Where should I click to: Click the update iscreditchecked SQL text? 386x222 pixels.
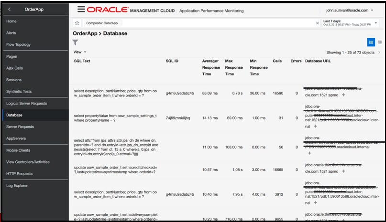pyautogui.click(x=115, y=169)
